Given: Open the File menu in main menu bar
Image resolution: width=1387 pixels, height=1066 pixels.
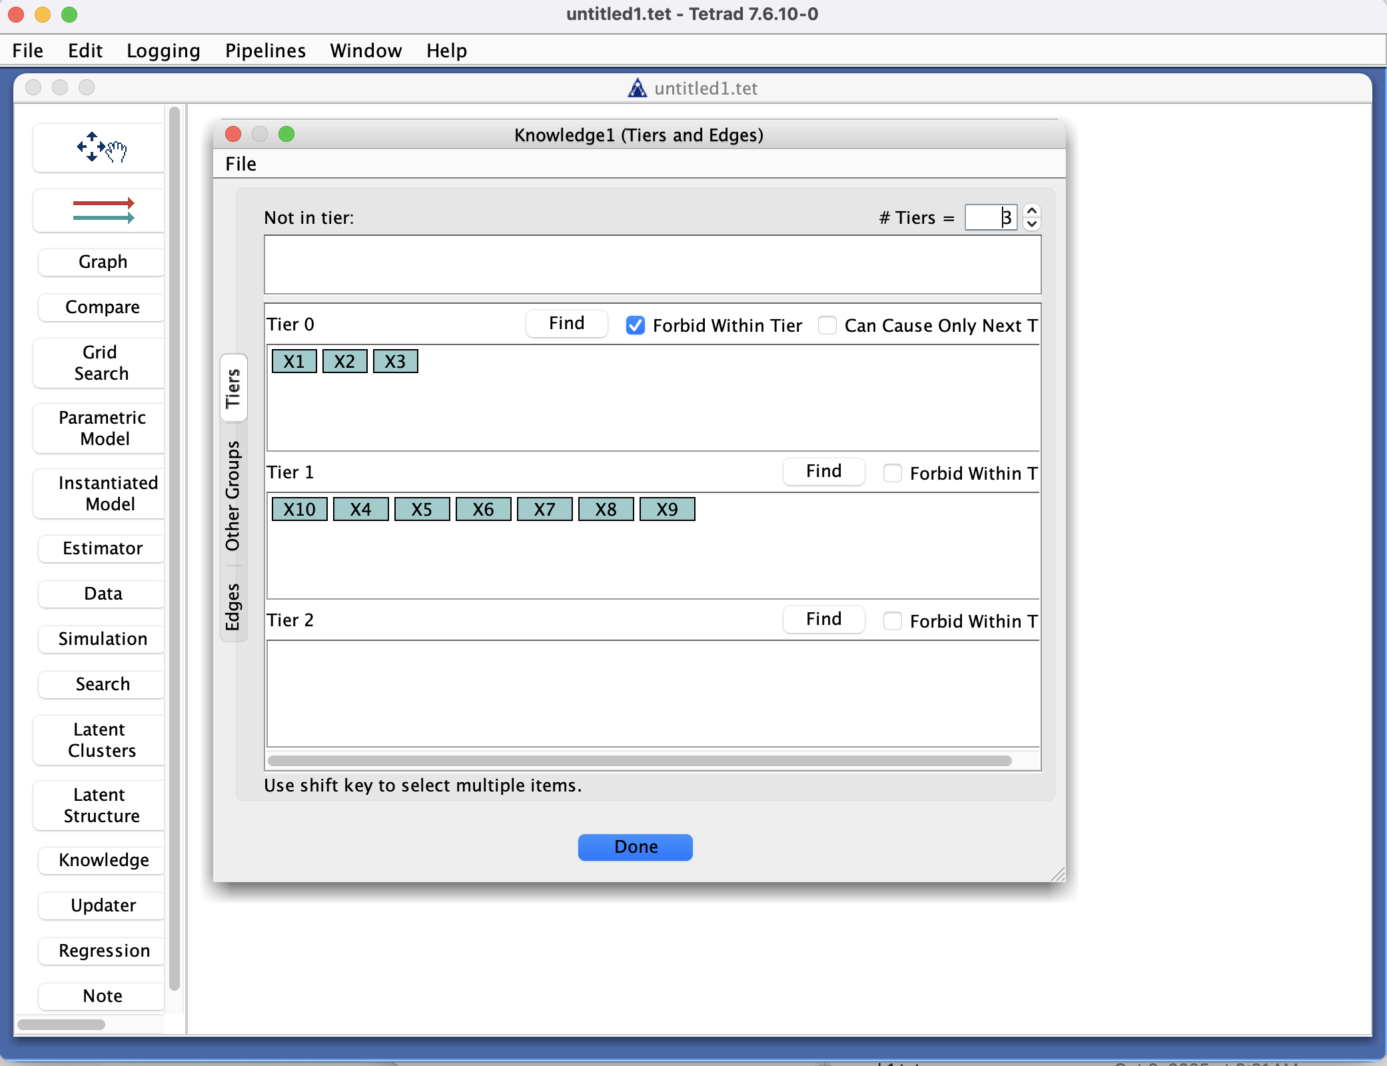Looking at the screenshot, I should (28, 51).
